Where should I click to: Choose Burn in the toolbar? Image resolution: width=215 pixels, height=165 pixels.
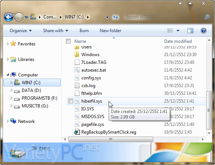coord(84,31)
